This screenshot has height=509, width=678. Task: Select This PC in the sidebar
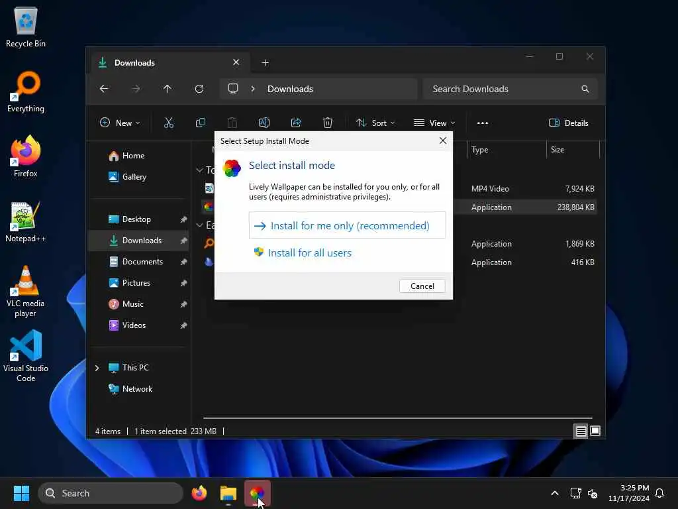pos(129,368)
